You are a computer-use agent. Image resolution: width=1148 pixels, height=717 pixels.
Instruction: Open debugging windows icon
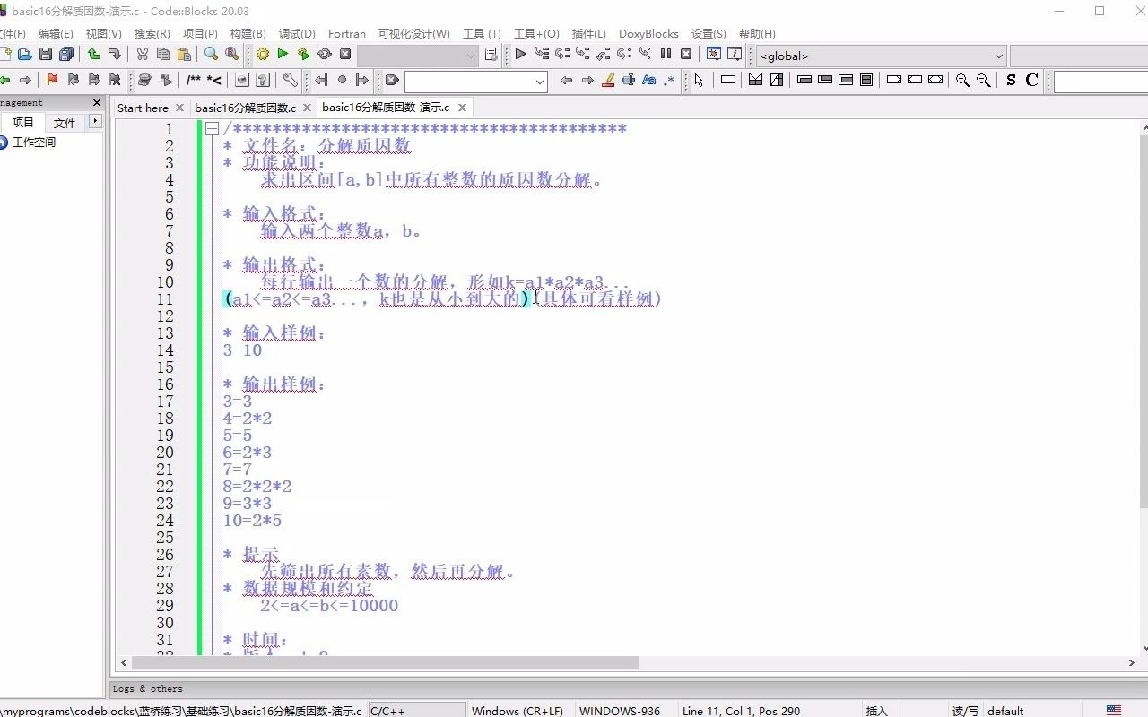(x=714, y=54)
